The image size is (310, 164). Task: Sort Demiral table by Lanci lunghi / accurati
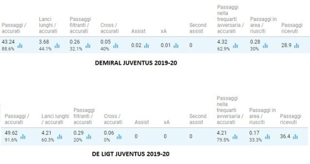point(48,25)
